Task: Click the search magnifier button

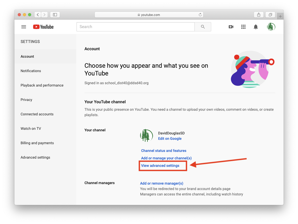Action: point(203,27)
